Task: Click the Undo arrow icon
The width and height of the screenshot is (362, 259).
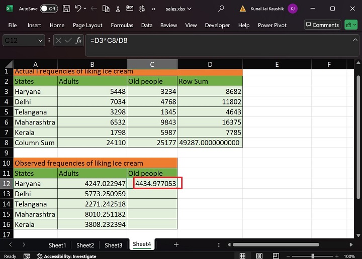Action: (78, 9)
